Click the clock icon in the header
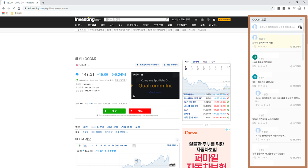 coord(208,19)
